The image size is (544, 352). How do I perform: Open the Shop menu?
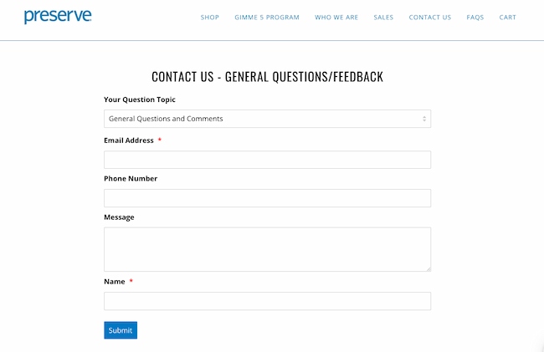point(209,18)
